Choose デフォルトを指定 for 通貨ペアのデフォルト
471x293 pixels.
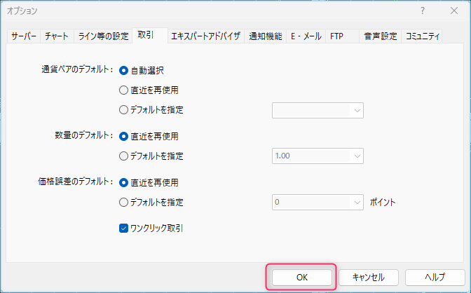pyautogui.click(x=124, y=109)
